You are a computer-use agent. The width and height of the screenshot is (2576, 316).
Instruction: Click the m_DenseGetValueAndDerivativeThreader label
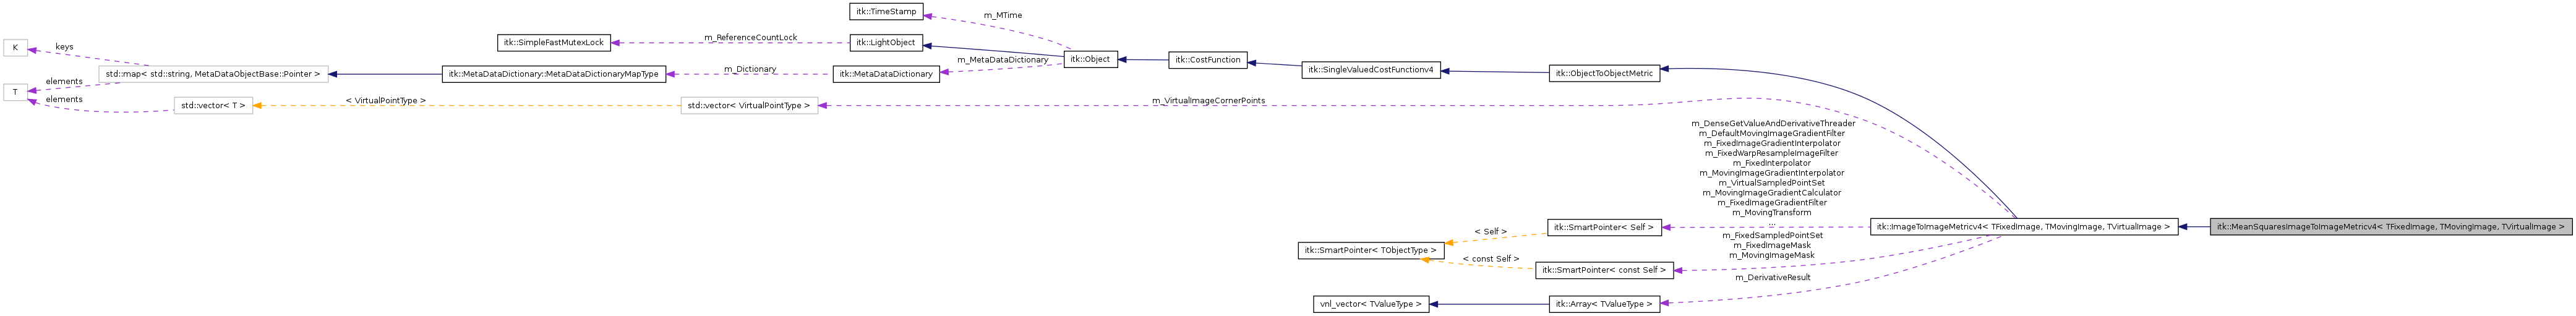[1772, 123]
